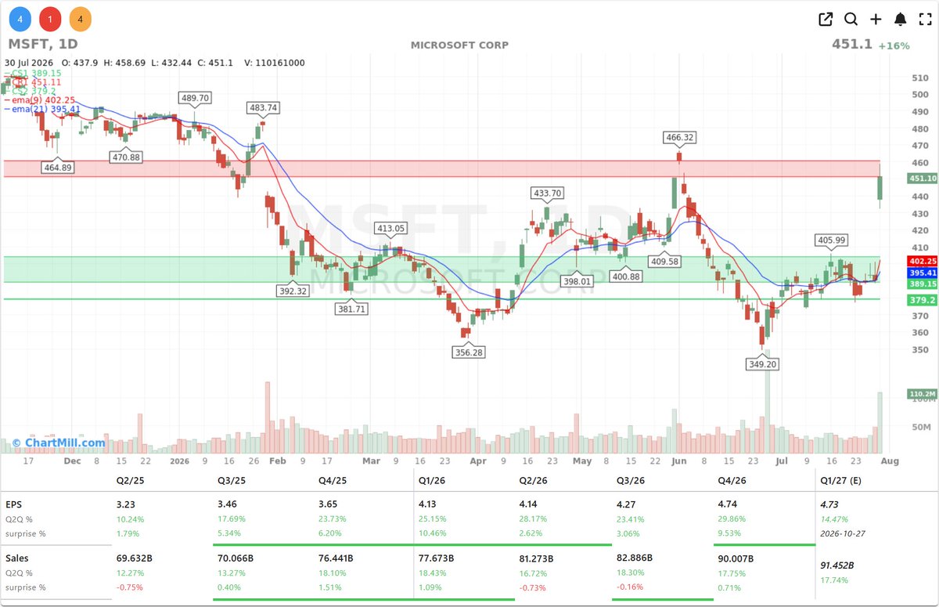
Task: Click the orange rating badge showing 4
Action: (80, 19)
